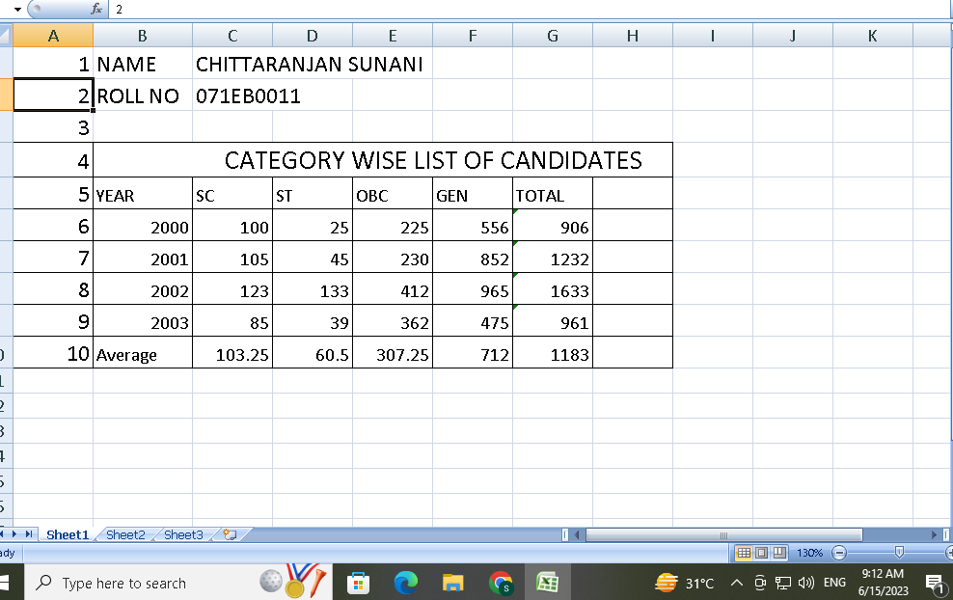Launch Google Chrome from the taskbar
The image size is (953, 600).
pyautogui.click(x=501, y=583)
